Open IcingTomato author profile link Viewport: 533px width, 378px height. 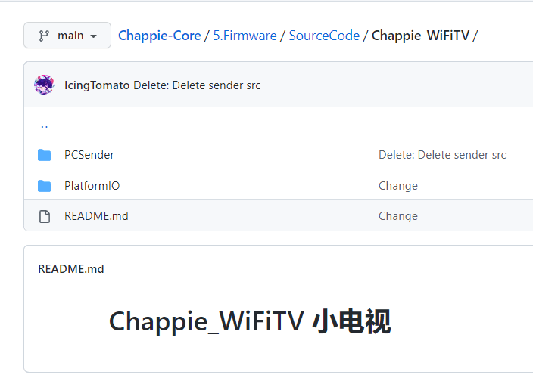coord(97,85)
